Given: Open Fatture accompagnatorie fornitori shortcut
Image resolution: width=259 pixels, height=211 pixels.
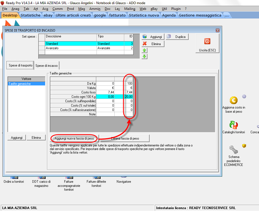Looking at the screenshot, I should click(69, 184).
